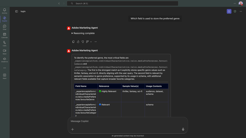Image resolution: width=246 pixels, height=138 pixels.
Task: Expand the Reasoning complete section
Action: [83, 33]
